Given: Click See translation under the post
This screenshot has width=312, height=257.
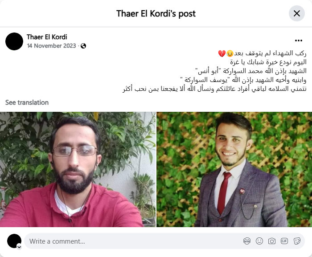Looking at the screenshot, I should pos(27,102).
